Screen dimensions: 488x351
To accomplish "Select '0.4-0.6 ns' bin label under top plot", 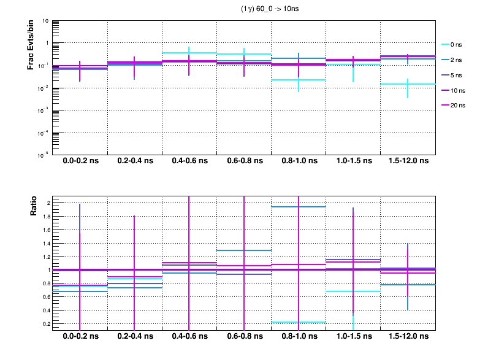I will click(189, 162).
